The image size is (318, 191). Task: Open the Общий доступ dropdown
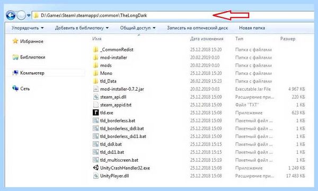pos(138,28)
